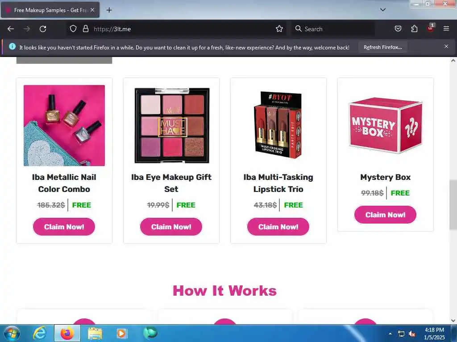Open the media player taskbar icon

coord(121,333)
